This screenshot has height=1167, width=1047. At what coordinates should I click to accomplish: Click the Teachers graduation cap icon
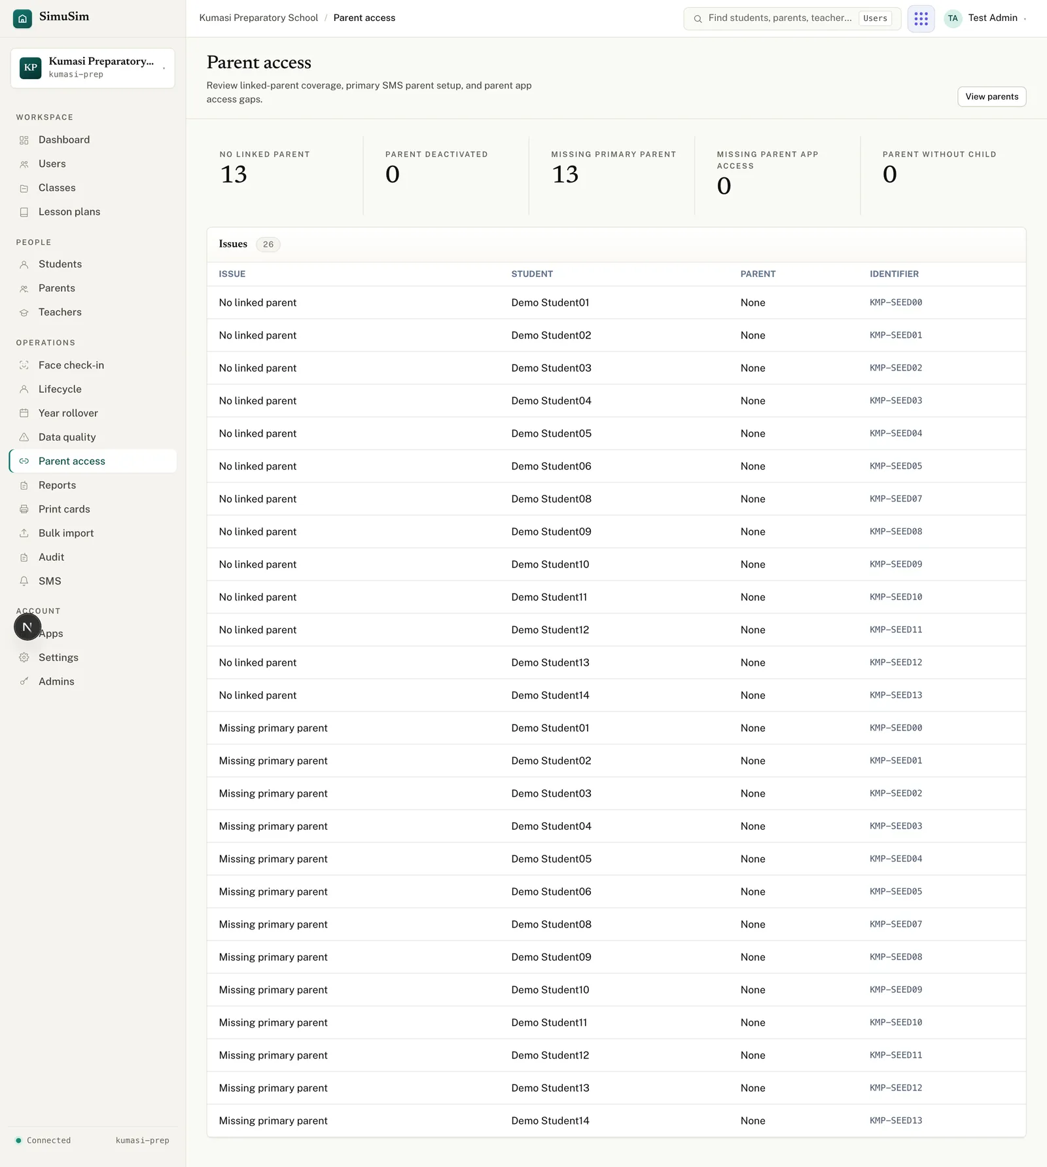[x=24, y=313]
